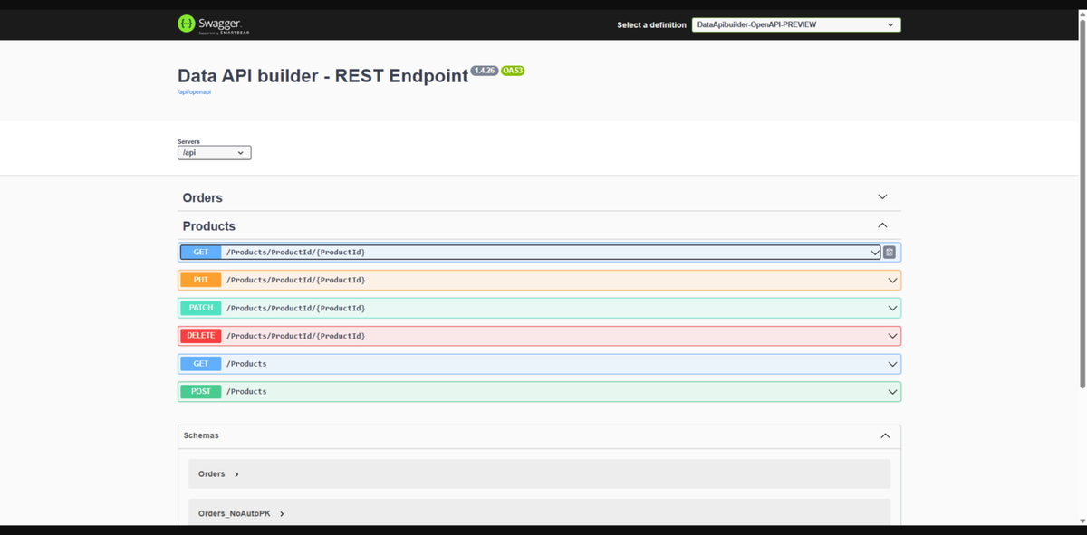Expand the Orders schema arrow
The image size is (1087, 535).
click(x=236, y=474)
